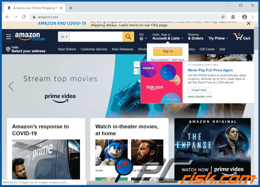260x187 pixels.
Task: Click the Rakuten ad image
Action: [x=162, y=82]
